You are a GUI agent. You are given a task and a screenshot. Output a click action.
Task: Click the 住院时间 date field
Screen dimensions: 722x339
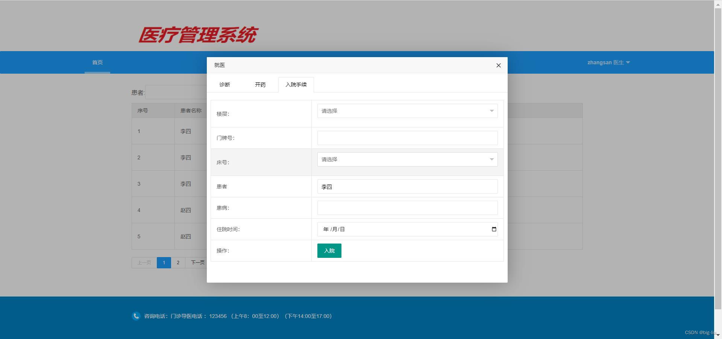click(x=407, y=229)
